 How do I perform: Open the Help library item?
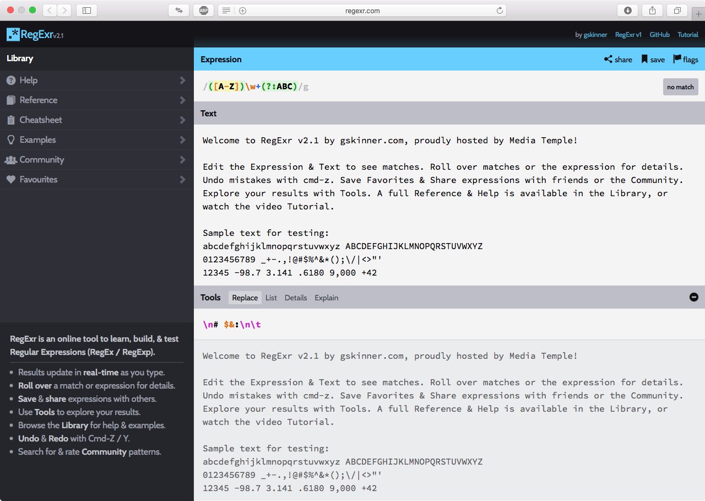[x=97, y=80]
